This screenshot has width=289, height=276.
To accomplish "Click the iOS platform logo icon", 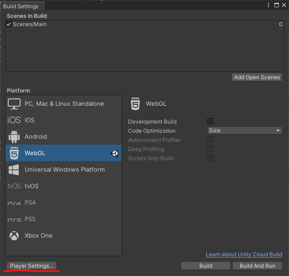I will point(14,120).
